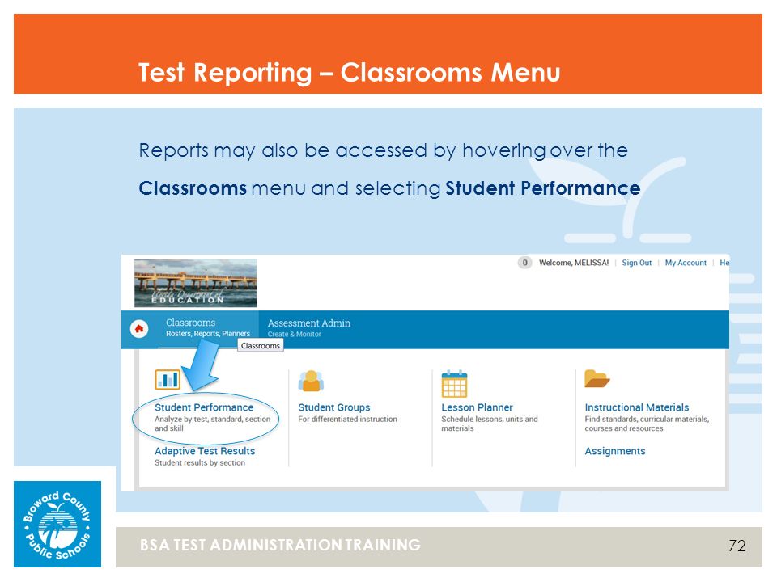Click 'Analyze by test, standard, section and skill' text
Image resolution: width=777 pixels, height=582 pixels.
coord(213,424)
